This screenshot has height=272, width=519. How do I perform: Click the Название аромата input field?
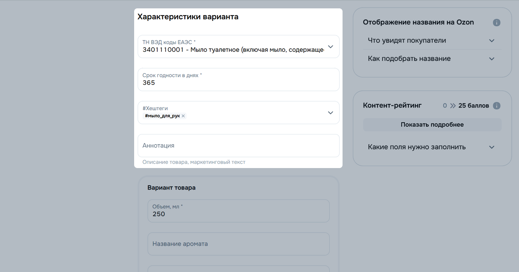pos(238,244)
